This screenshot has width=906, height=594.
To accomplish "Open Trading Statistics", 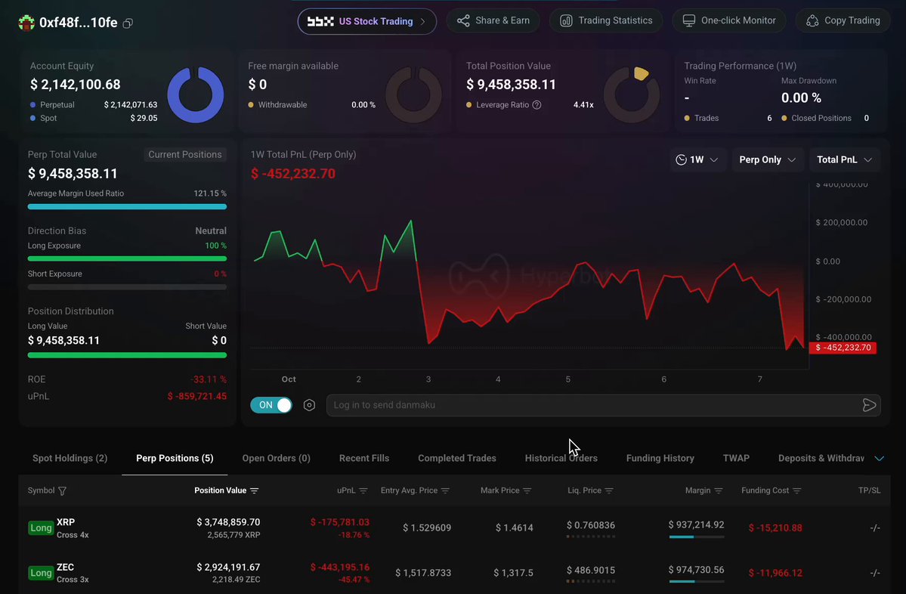I will tap(606, 21).
